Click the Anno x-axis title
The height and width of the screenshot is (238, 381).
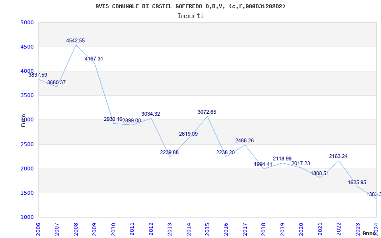[x=369, y=233]
